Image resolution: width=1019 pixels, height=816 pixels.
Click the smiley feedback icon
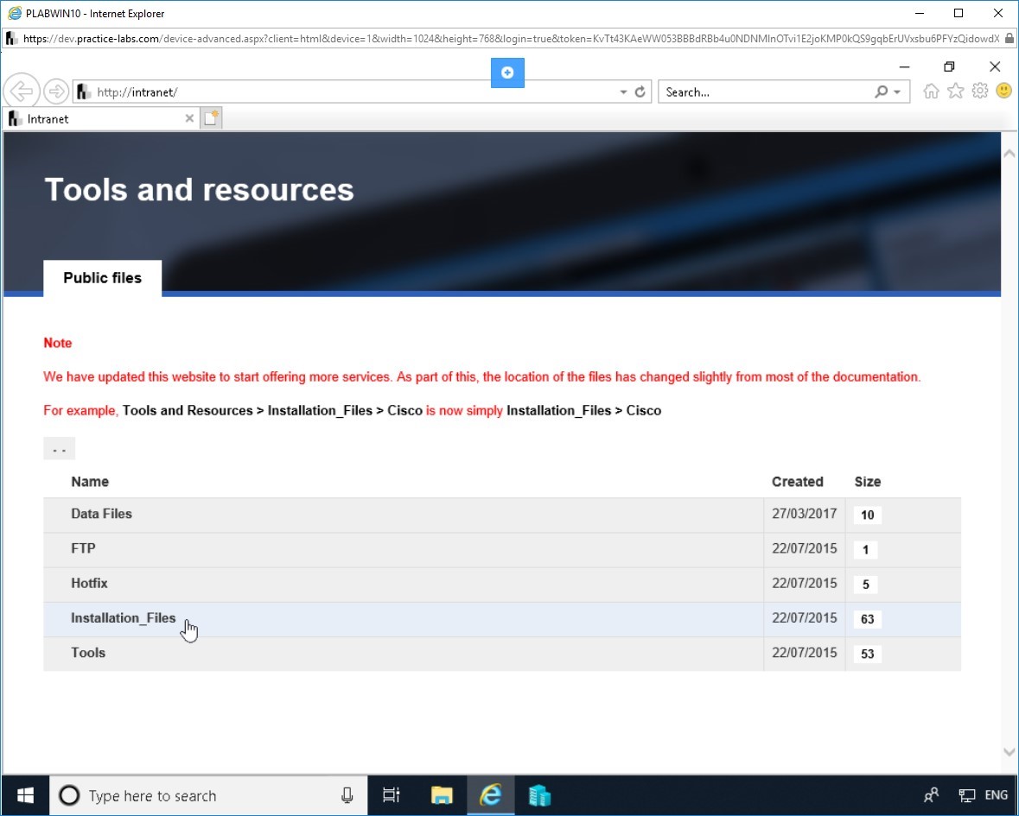1004,91
